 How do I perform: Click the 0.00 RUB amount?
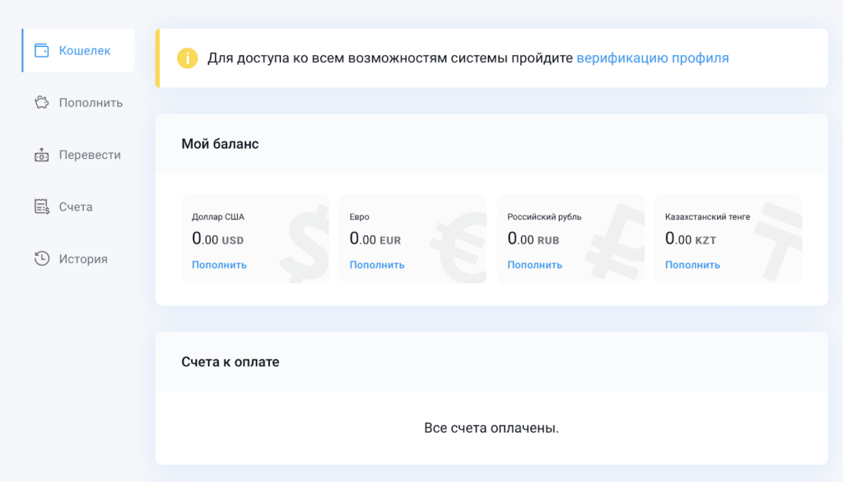click(533, 239)
